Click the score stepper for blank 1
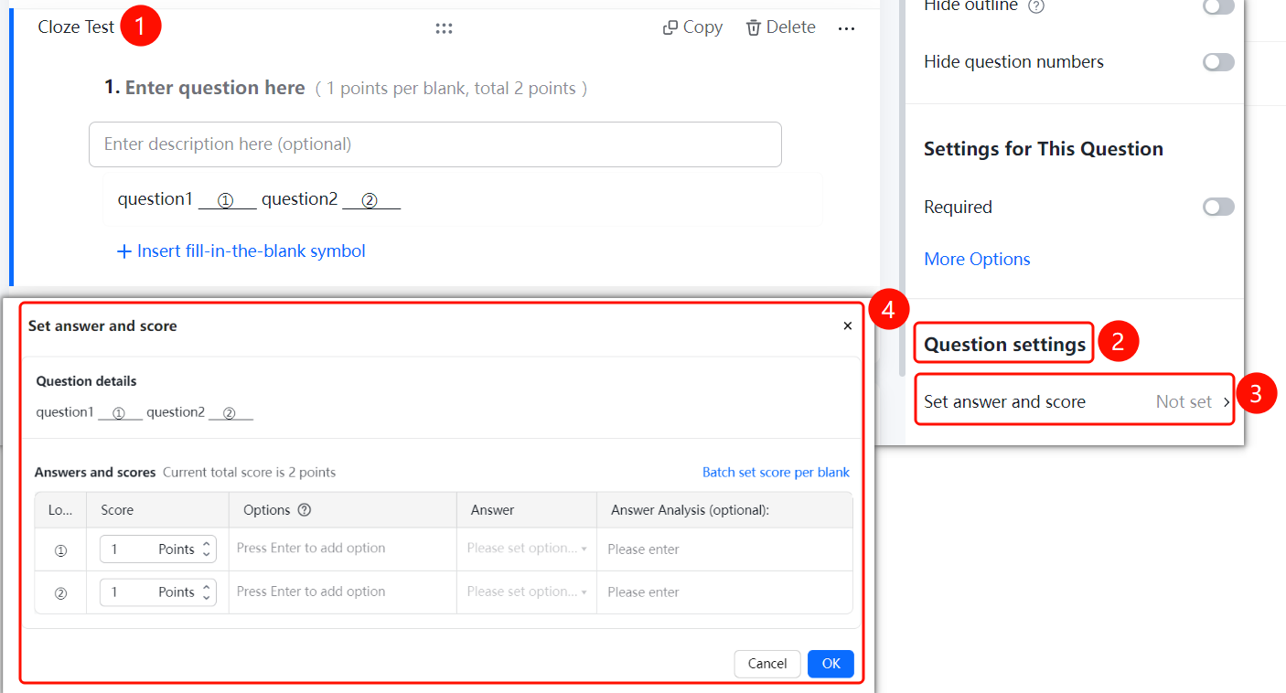This screenshot has width=1286, height=693. click(207, 549)
